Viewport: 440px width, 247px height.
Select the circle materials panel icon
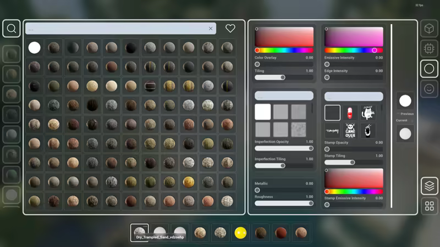(x=429, y=69)
